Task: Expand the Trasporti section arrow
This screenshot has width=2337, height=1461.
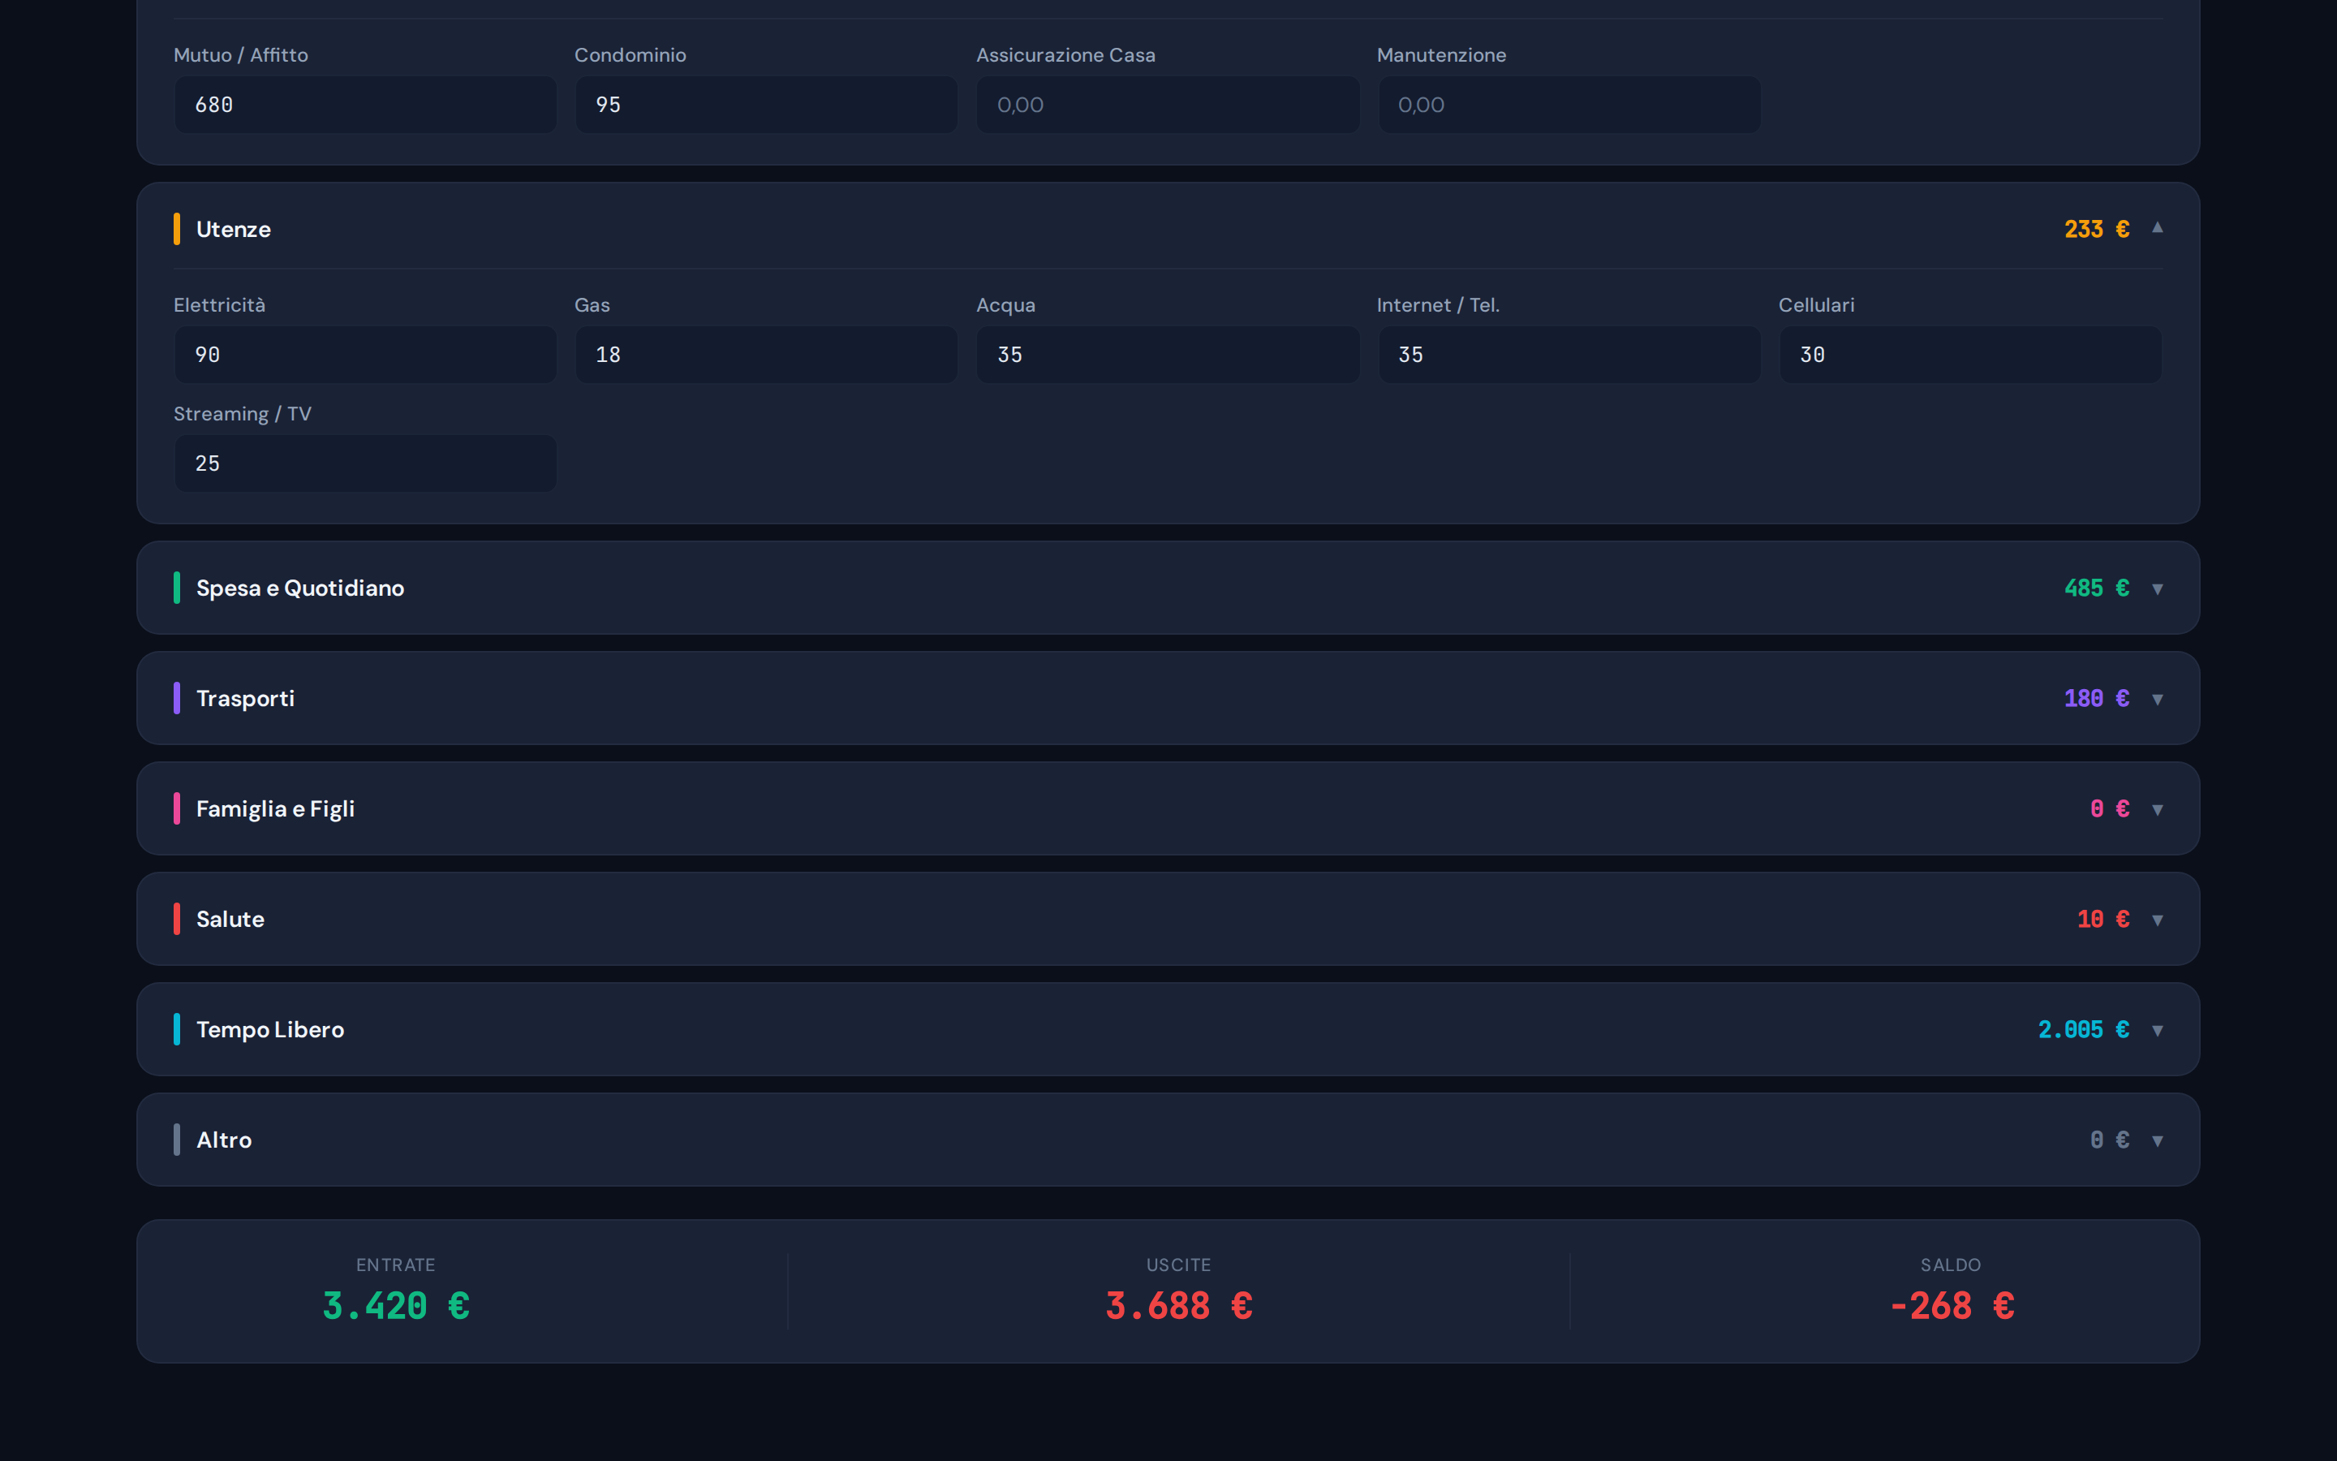Action: coord(2156,699)
